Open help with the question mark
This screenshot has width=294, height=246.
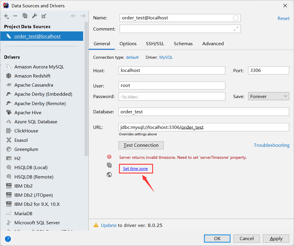(8, 239)
